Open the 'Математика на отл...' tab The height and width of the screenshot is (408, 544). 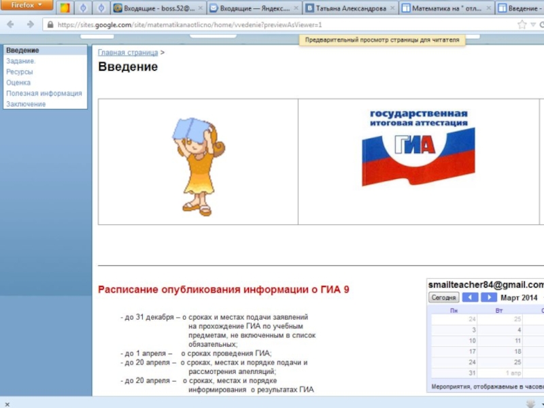(447, 8)
